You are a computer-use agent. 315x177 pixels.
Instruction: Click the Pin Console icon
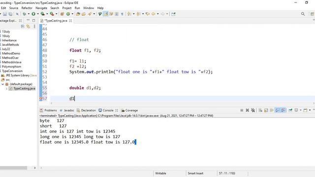pos(290,110)
